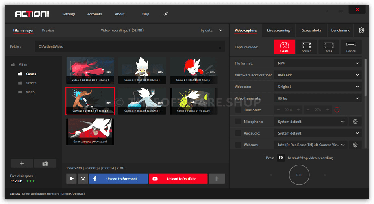
Task: Click the open folder location button
Action: pyautogui.click(x=45, y=163)
